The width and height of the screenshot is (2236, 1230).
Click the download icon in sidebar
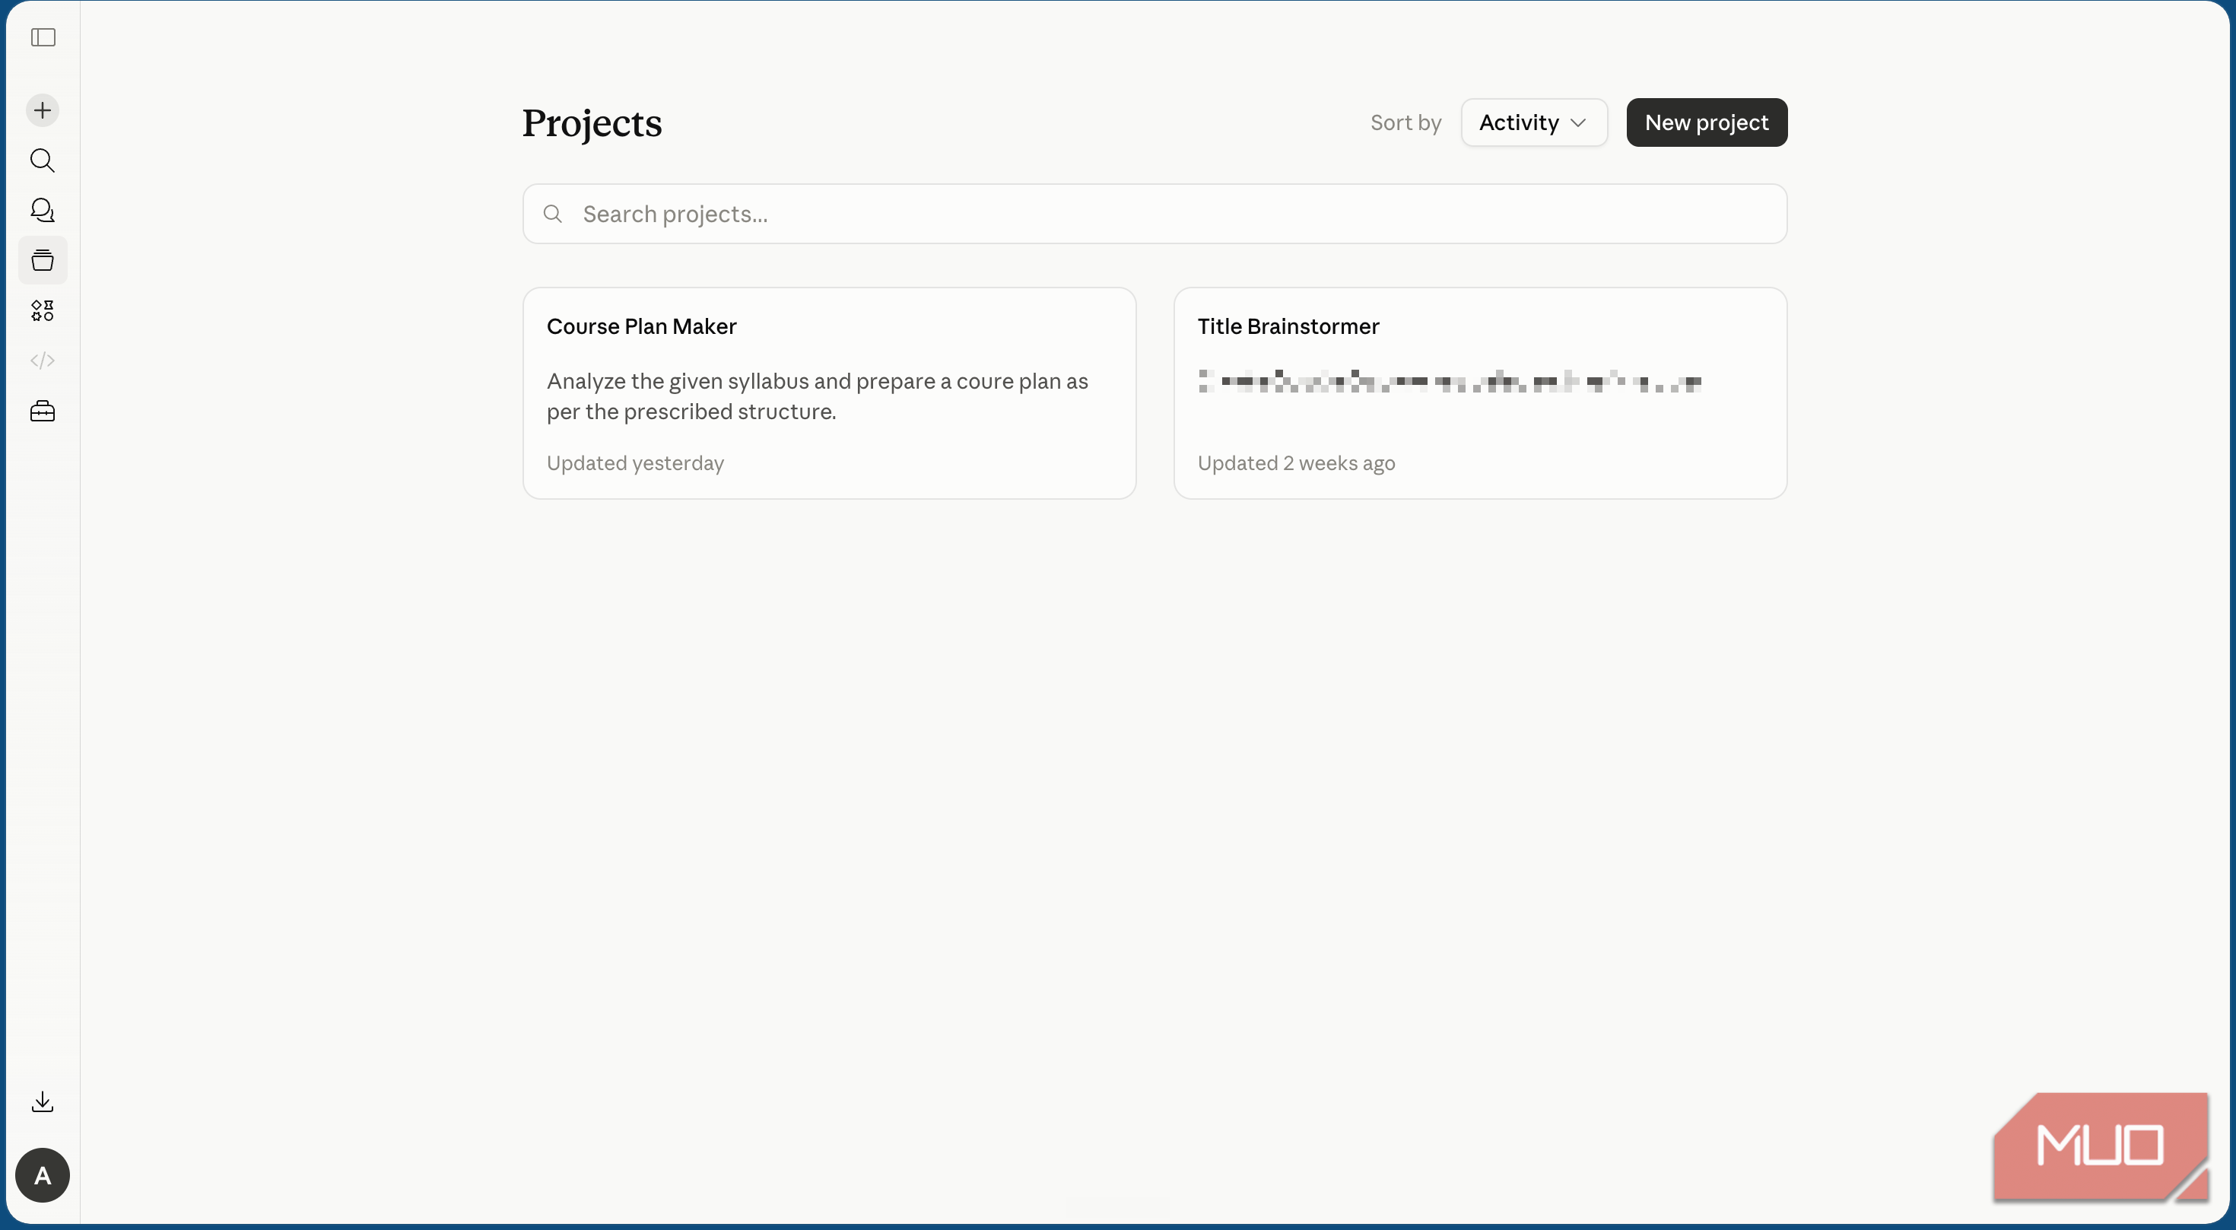coord(43,1102)
